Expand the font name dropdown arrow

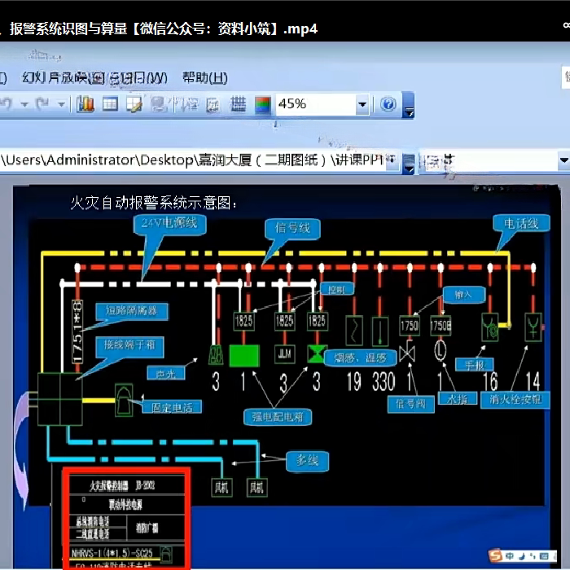click(x=563, y=160)
